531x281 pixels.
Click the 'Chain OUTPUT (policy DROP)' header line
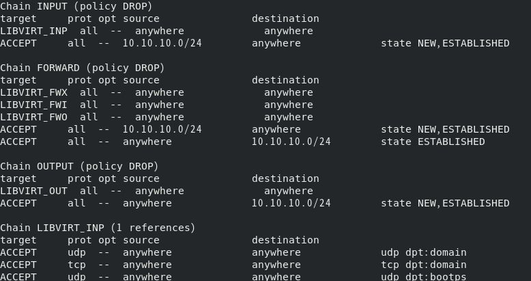coord(79,166)
